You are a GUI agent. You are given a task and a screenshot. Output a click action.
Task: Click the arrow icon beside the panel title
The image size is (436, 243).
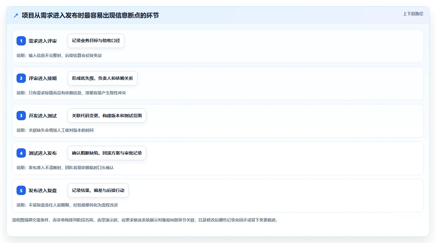(x=16, y=15)
